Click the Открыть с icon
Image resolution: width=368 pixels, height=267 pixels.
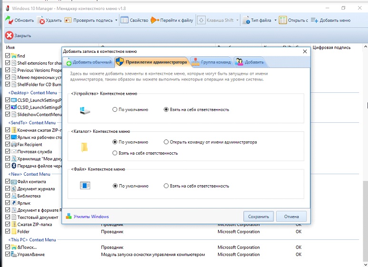pyautogui.click(x=283, y=20)
